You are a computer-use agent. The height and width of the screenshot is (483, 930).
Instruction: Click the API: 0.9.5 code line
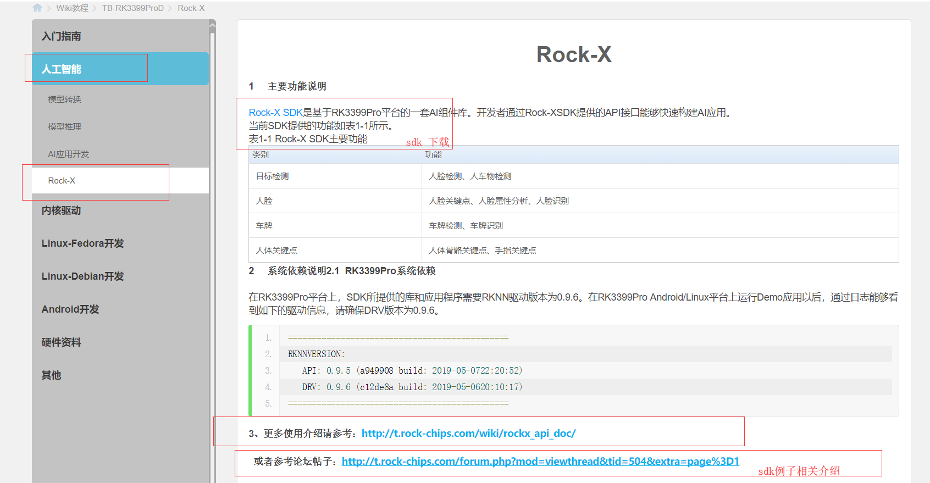tap(586, 370)
